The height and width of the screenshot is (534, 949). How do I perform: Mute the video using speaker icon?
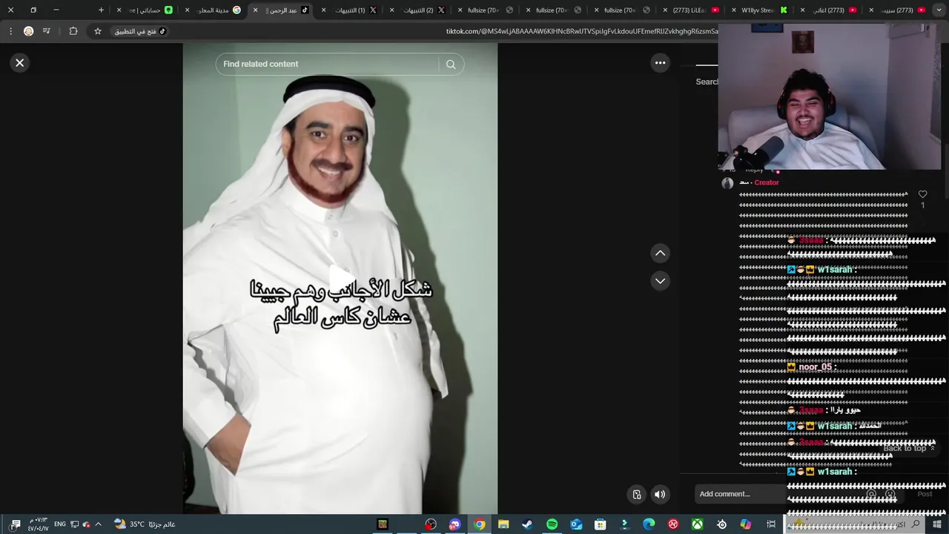(660, 495)
